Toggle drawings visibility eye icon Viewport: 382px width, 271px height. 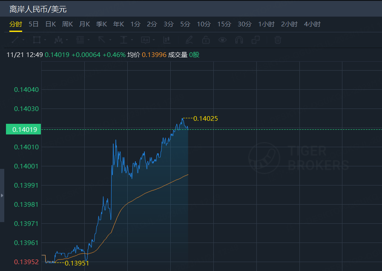click(222, 40)
